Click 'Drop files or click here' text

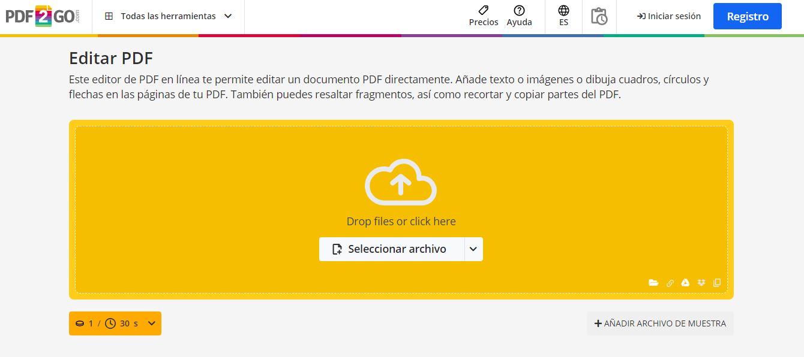(401, 221)
